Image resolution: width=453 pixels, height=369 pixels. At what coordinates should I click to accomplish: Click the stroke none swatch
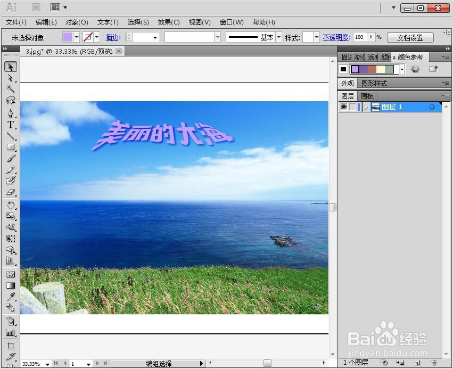click(88, 37)
